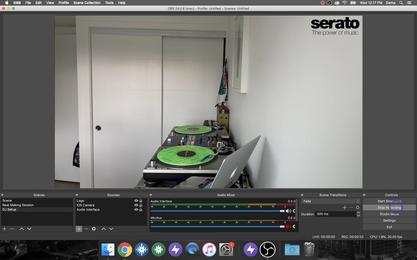Lock the Audio Interface source
This screenshot has width=417, height=260.
click(x=141, y=210)
